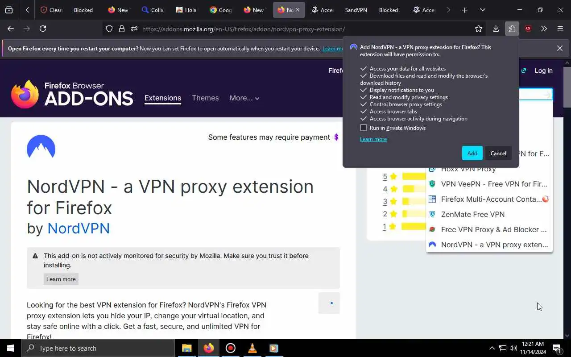Click the taskbar search box
Screen dimensions: 571x357
tap(98, 348)
